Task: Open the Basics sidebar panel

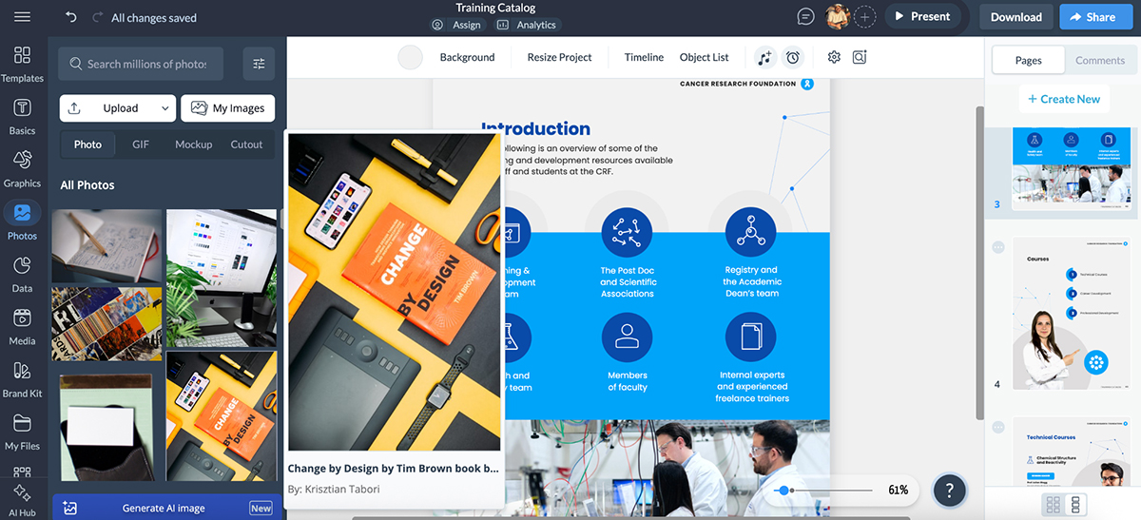Action: point(22,116)
